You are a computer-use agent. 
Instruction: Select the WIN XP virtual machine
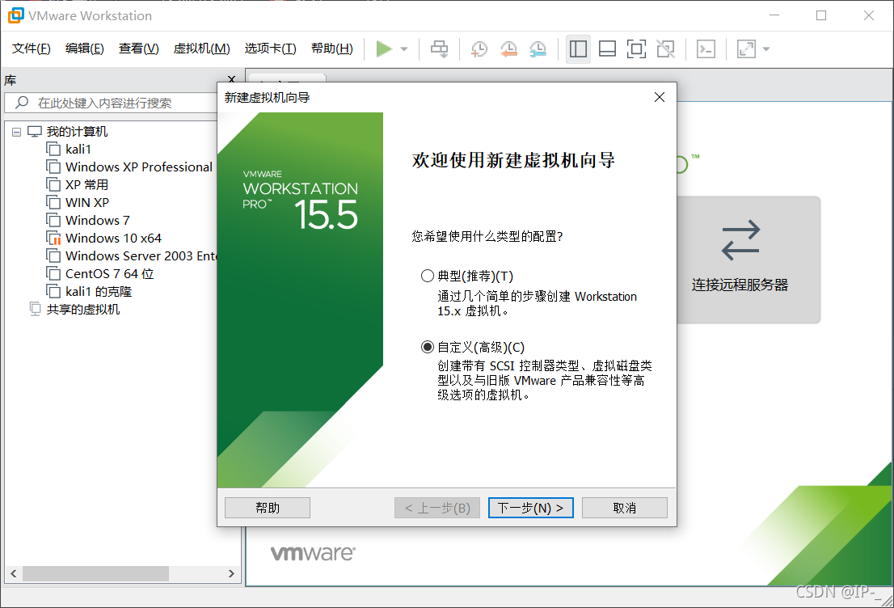coord(87,202)
